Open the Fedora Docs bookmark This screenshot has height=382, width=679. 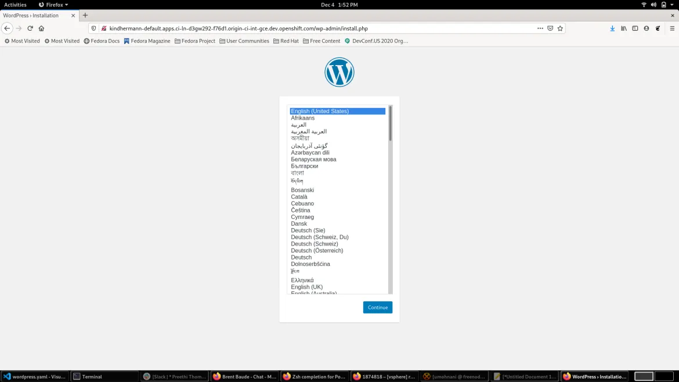[x=102, y=41]
